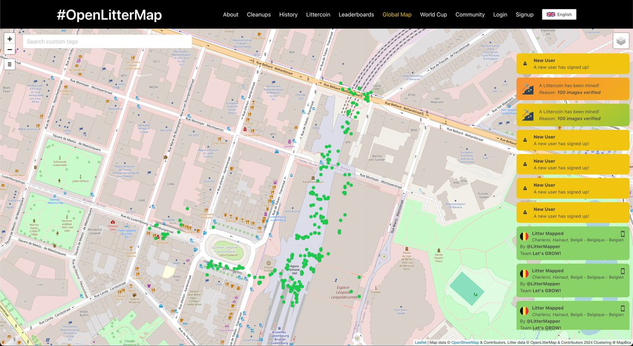Click the zoom out button on the map
The width and height of the screenshot is (633, 346).
(9, 49)
